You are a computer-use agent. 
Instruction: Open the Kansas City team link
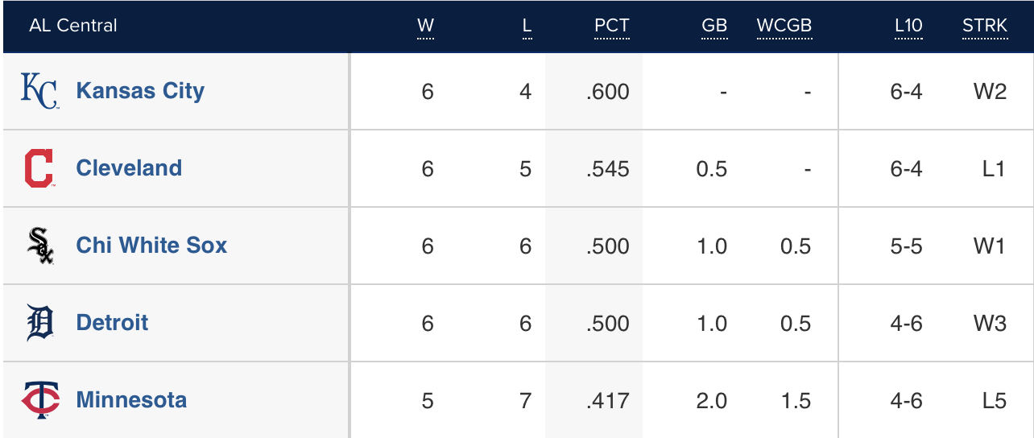point(140,91)
